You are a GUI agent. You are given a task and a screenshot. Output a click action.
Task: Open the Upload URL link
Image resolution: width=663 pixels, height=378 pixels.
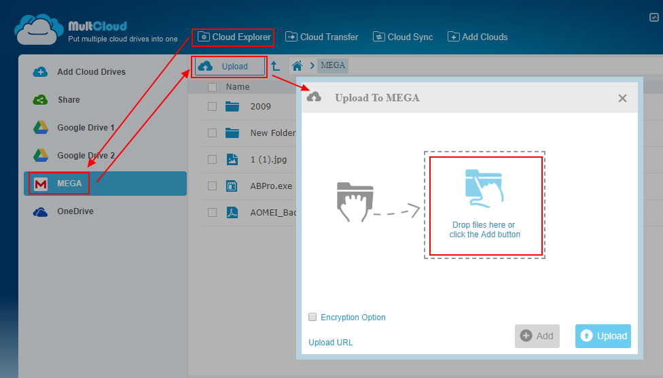click(331, 343)
